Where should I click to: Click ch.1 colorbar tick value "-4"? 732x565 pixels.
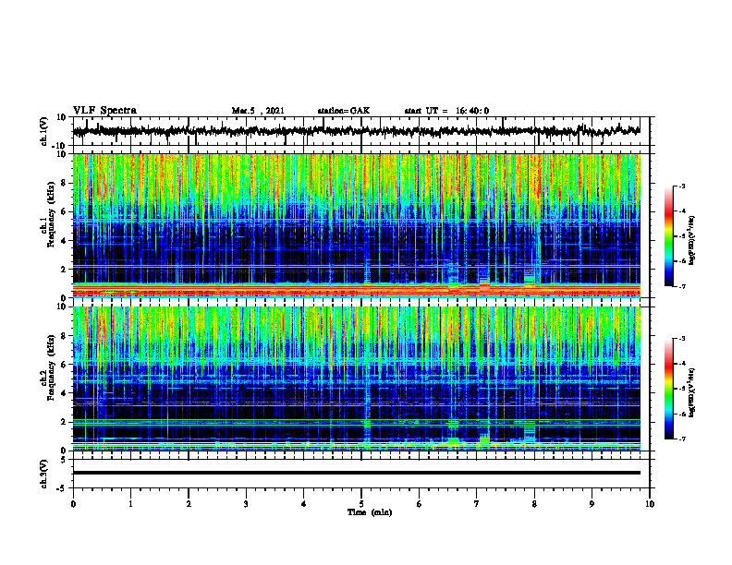[682, 211]
